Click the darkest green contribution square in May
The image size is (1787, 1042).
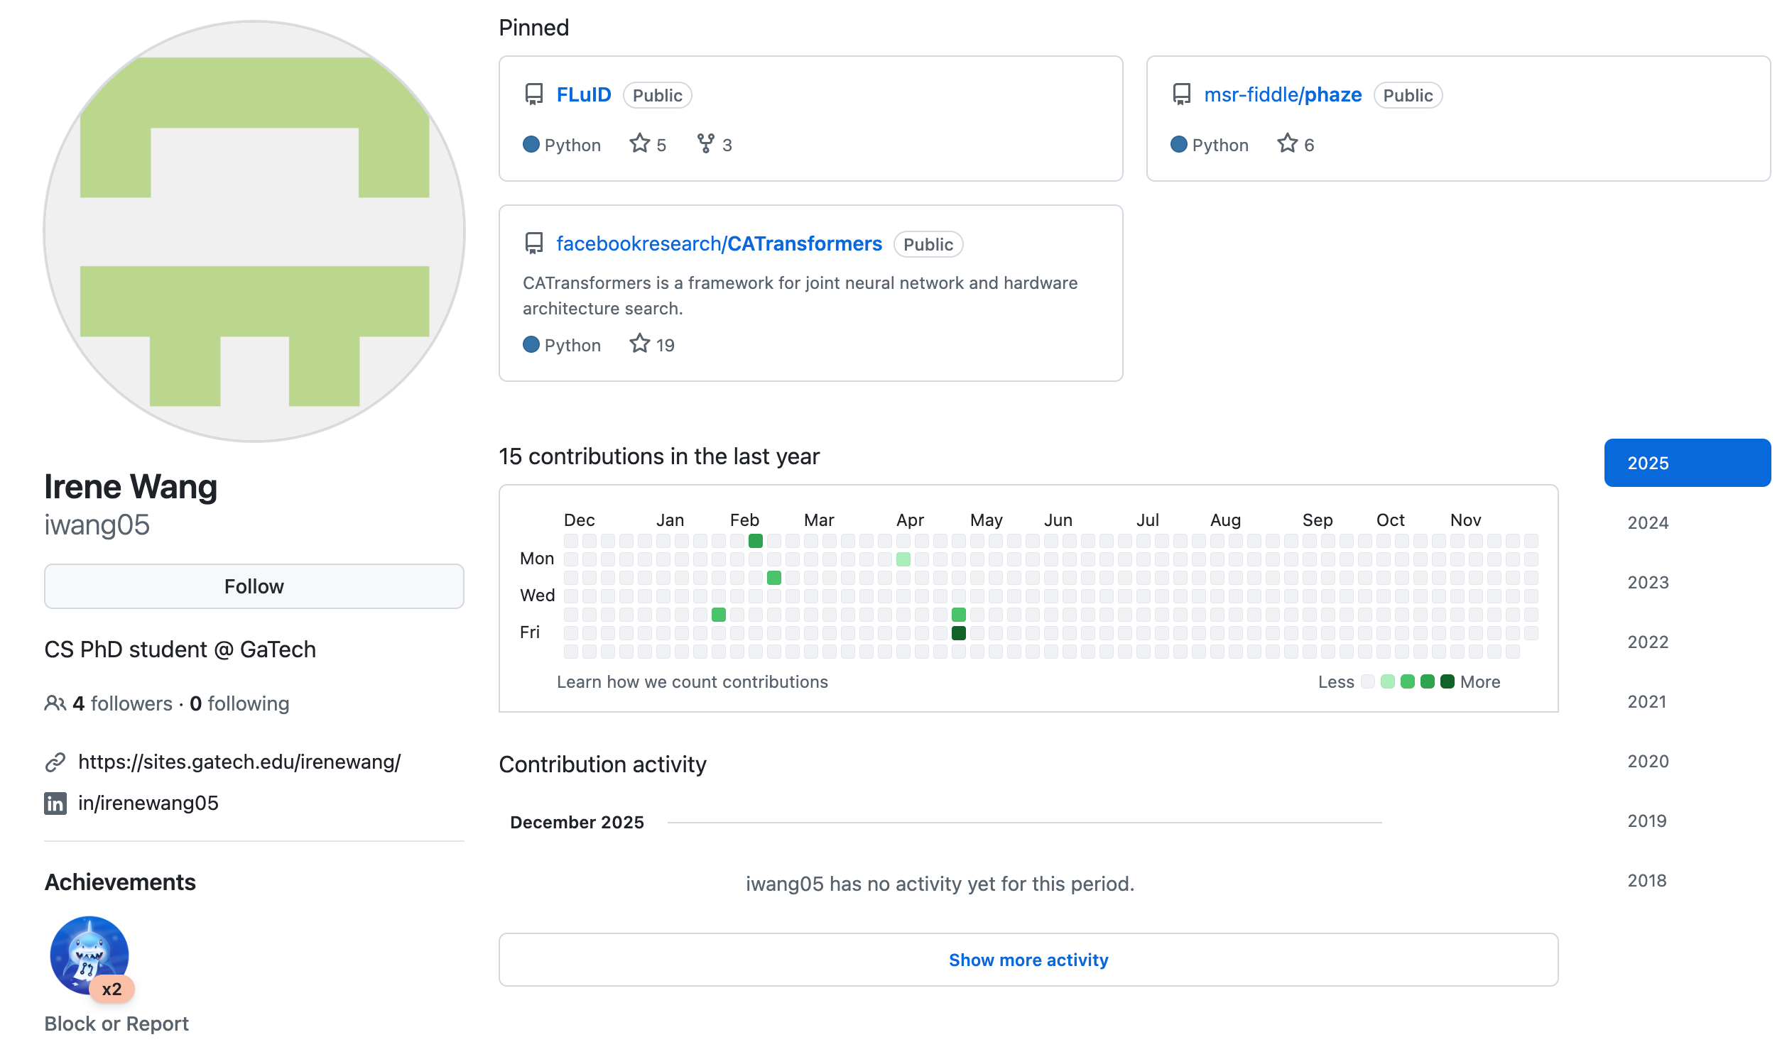click(958, 633)
